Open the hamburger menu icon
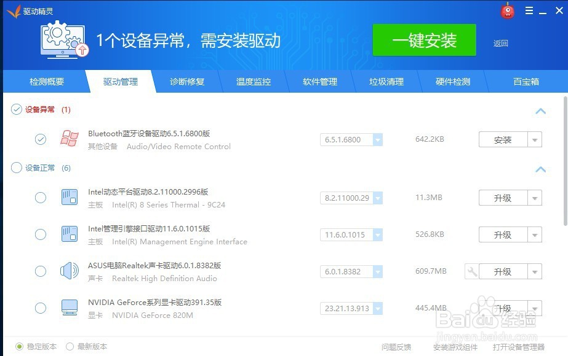568x356 pixels. coord(529,11)
